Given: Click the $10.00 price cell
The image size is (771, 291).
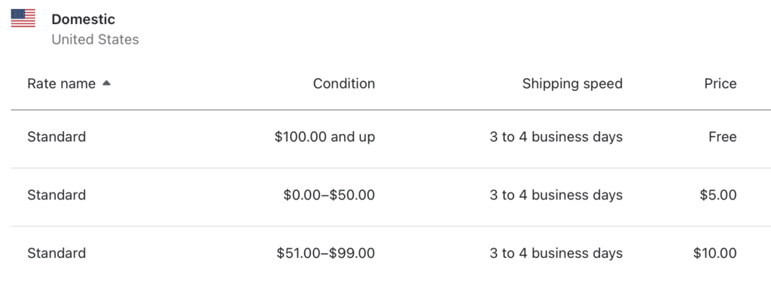Looking at the screenshot, I should point(715,253).
